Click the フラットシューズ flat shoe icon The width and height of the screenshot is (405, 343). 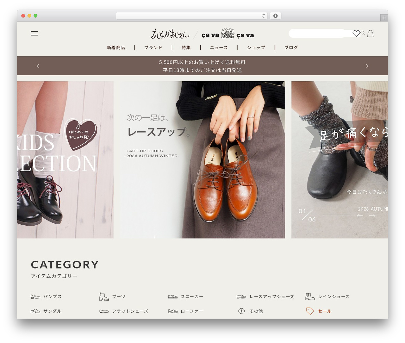[x=104, y=311]
